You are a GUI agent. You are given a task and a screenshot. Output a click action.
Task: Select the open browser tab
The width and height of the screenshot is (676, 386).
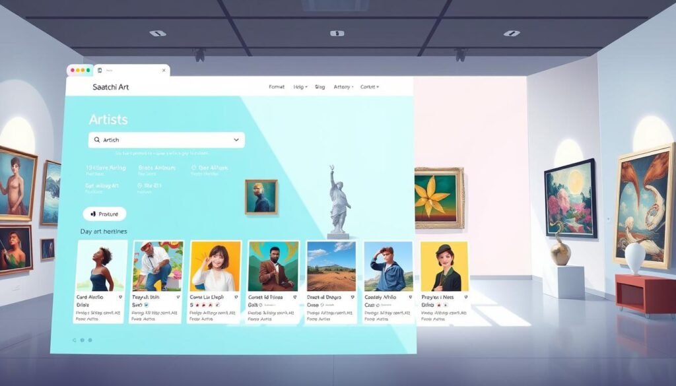(131, 70)
